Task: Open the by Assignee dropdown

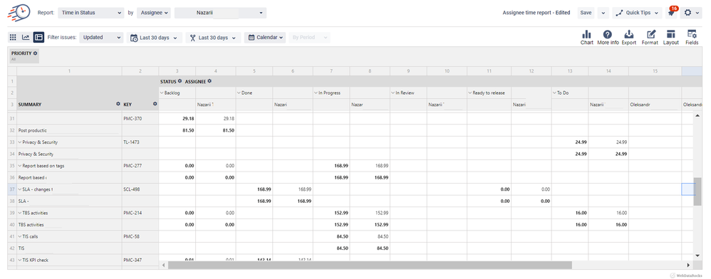Action: [154, 13]
